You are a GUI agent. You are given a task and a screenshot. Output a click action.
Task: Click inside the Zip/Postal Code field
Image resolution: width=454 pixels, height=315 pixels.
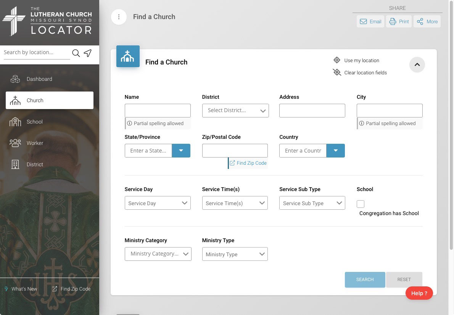click(235, 150)
